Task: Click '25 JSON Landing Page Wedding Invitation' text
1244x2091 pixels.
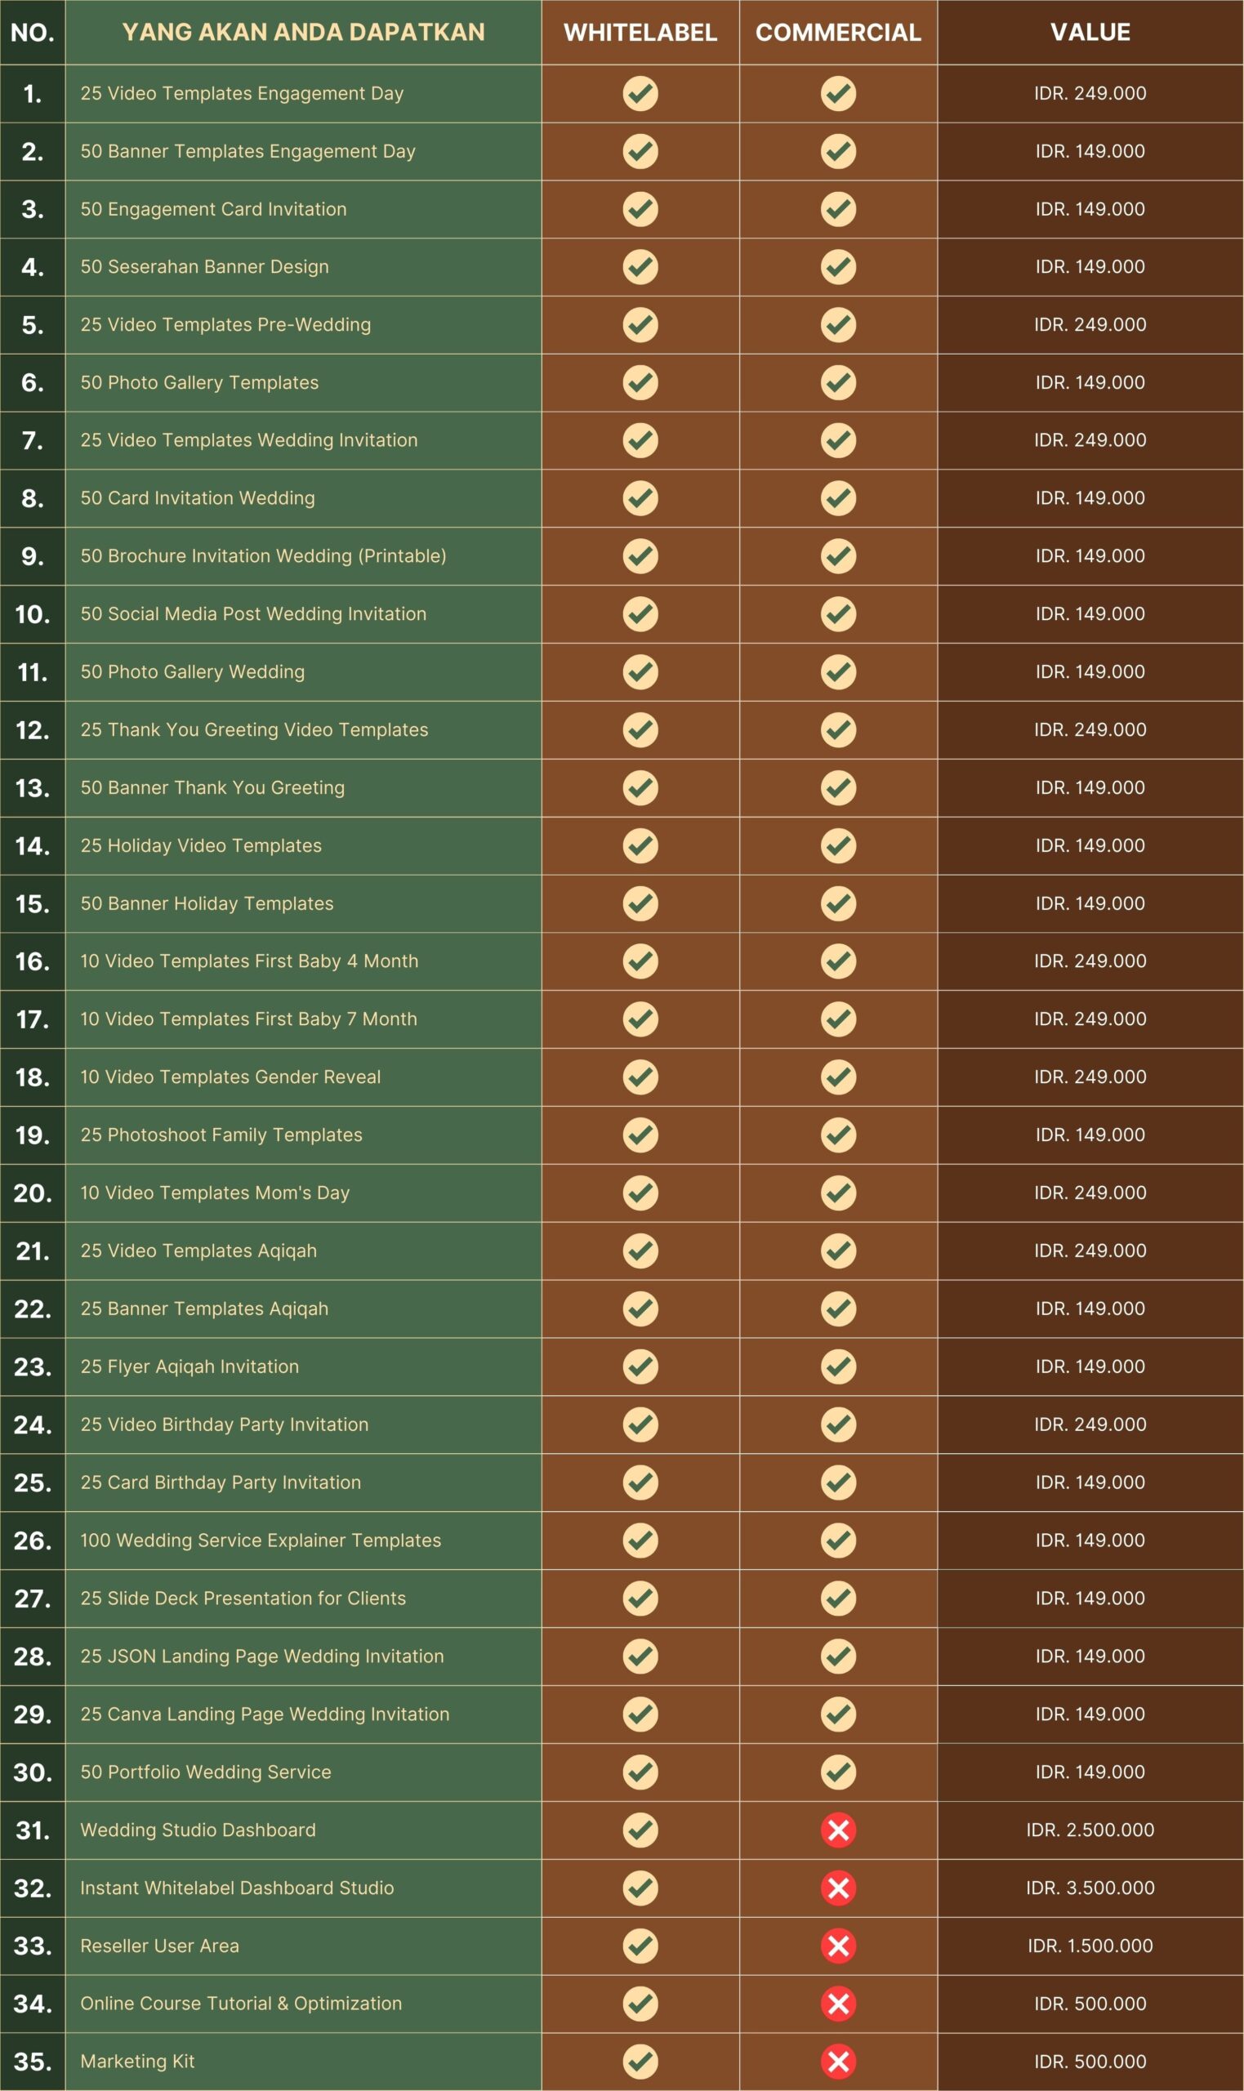Action: click(262, 1656)
